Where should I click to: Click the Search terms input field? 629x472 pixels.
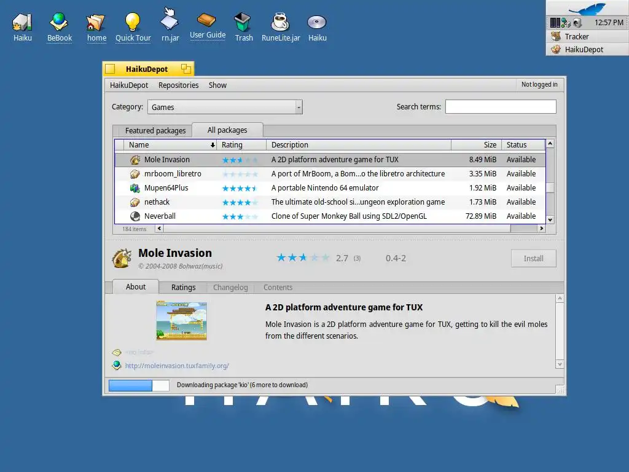click(x=501, y=107)
